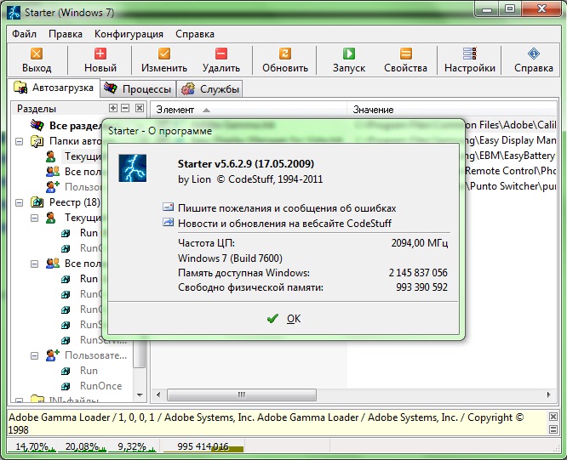Click the right arrow of horizontal scrollbar

coord(549,395)
